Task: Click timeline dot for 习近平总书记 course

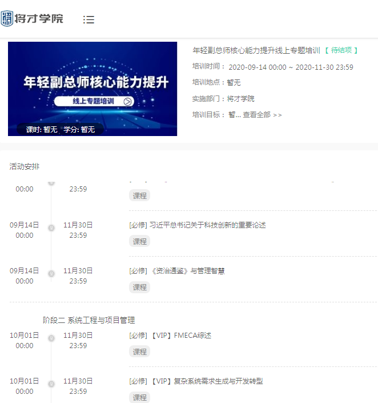Action: 51,228
